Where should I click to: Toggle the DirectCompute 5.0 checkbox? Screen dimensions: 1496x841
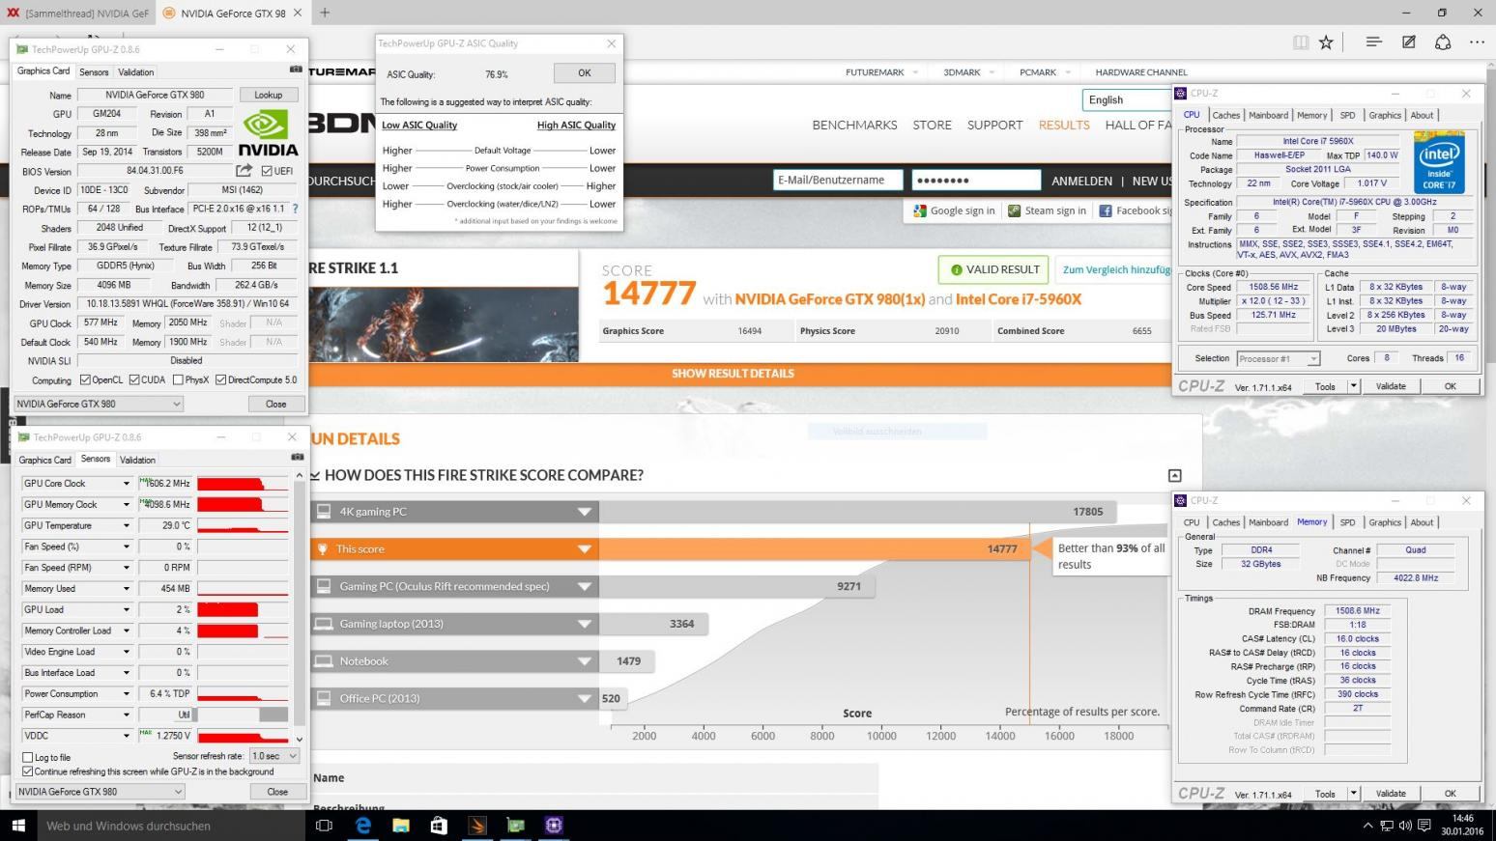[220, 379]
